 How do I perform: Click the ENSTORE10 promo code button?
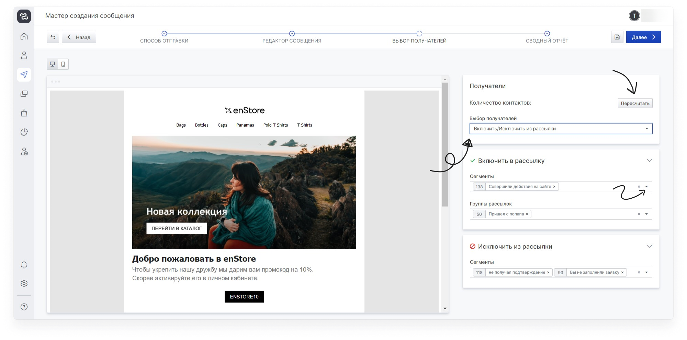coord(244,297)
